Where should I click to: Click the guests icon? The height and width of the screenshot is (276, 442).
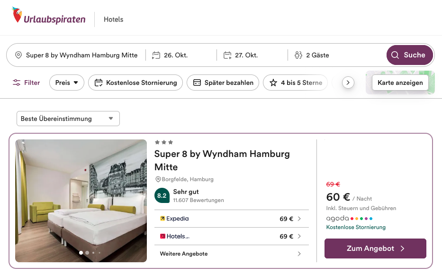pyautogui.click(x=298, y=55)
